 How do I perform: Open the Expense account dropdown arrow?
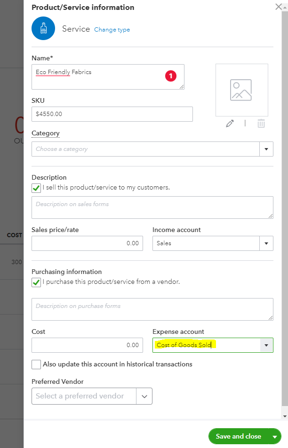coord(266,345)
